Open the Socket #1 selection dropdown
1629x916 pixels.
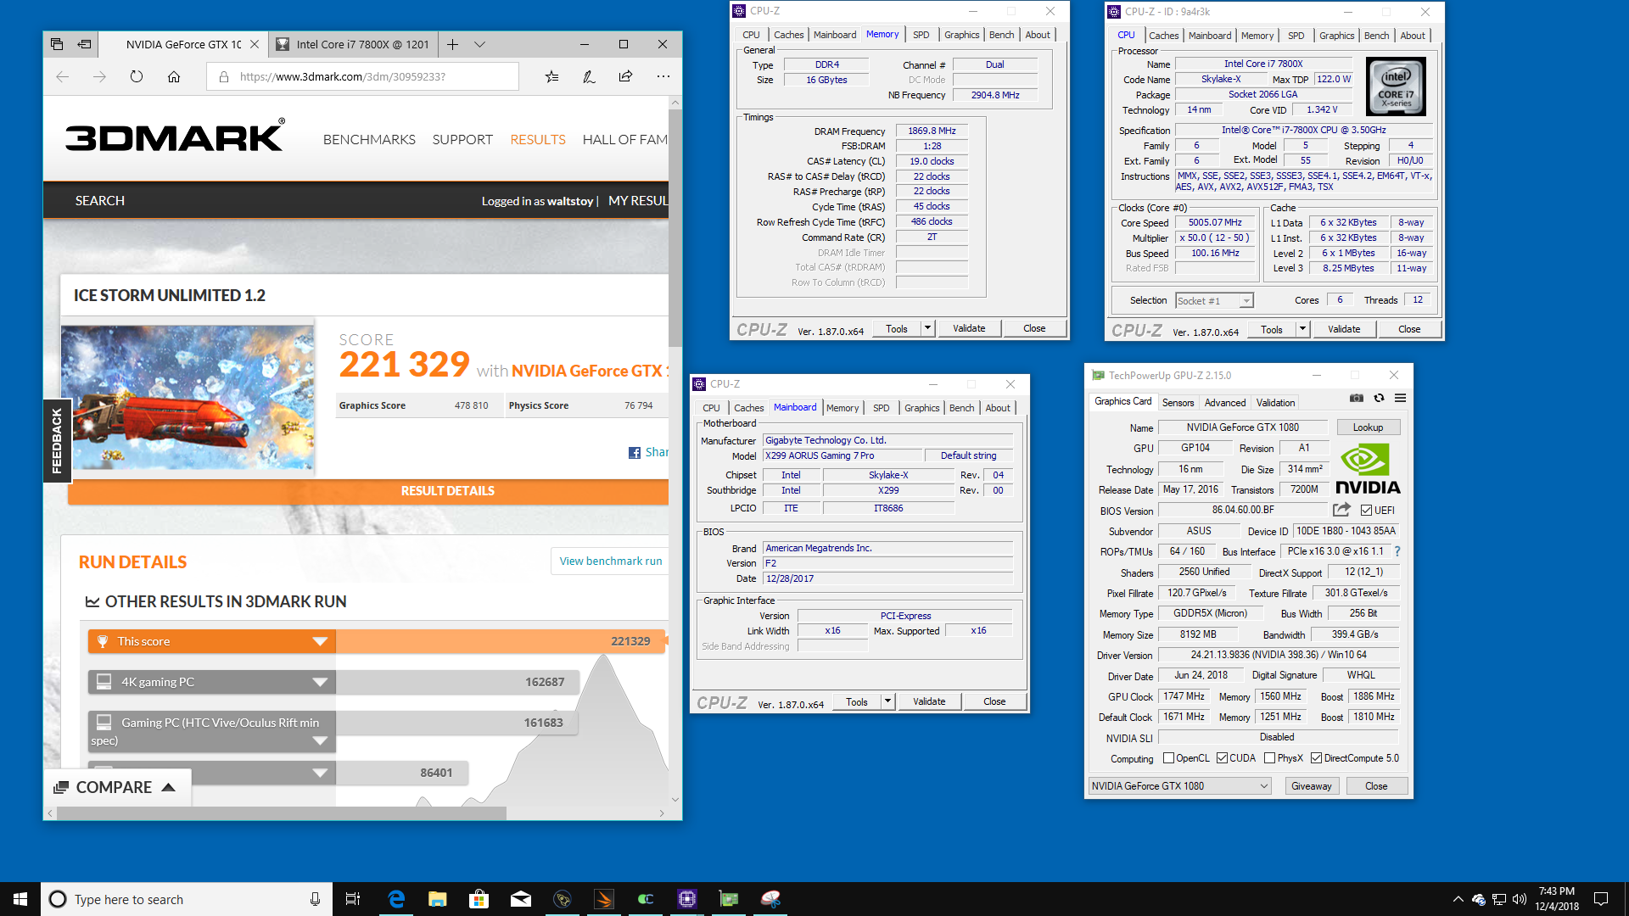[x=1214, y=301]
